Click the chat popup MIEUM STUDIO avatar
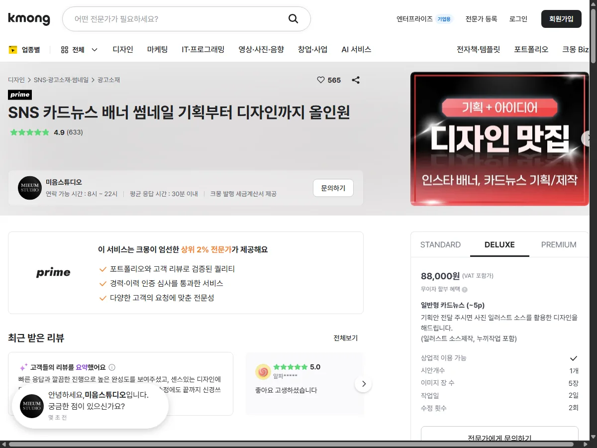The width and height of the screenshot is (597, 448). pos(32,406)
